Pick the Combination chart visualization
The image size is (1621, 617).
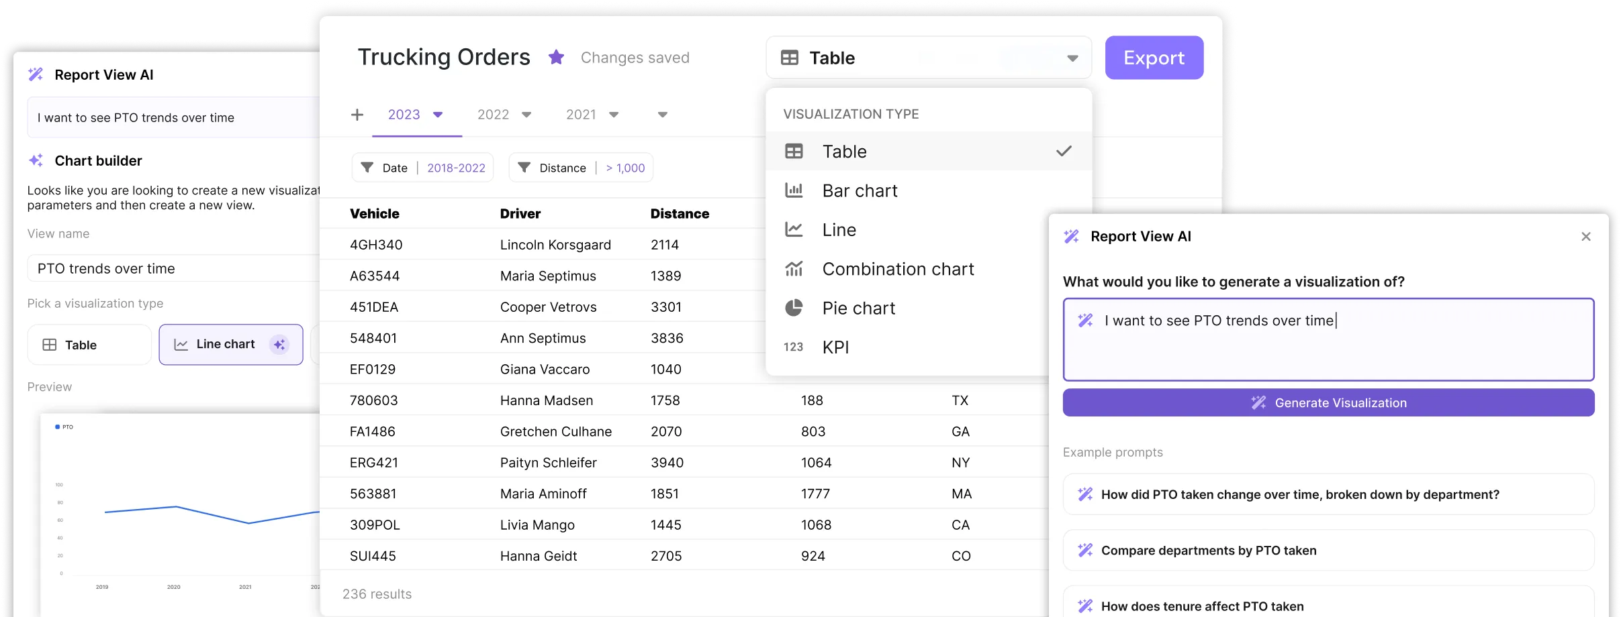click(898, 269)
